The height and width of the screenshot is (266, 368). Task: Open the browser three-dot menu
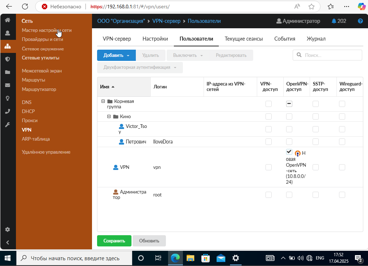click(346, 7)
